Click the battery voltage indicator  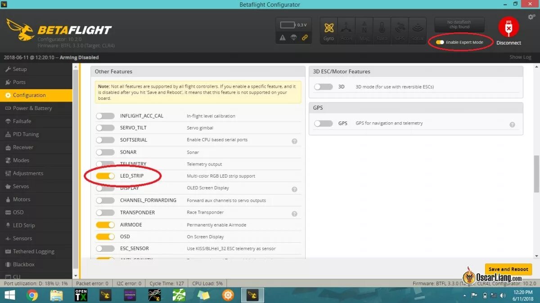point(293,25)
